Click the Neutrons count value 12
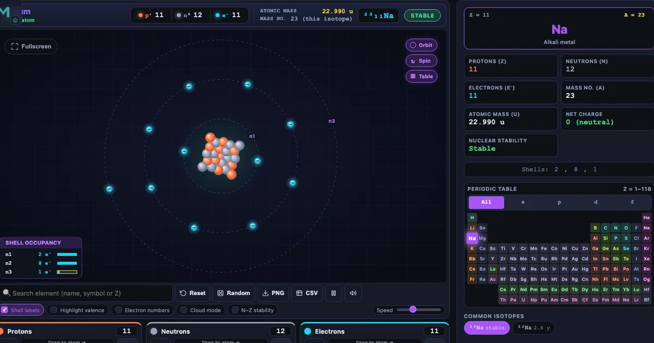This screenshot has height=343, width=654. tap(280, 331)
